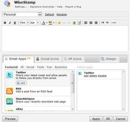The height and width of the screenshot is (122, 130).
Task: Select the Featured apps filter
Action: click(11, 67)
